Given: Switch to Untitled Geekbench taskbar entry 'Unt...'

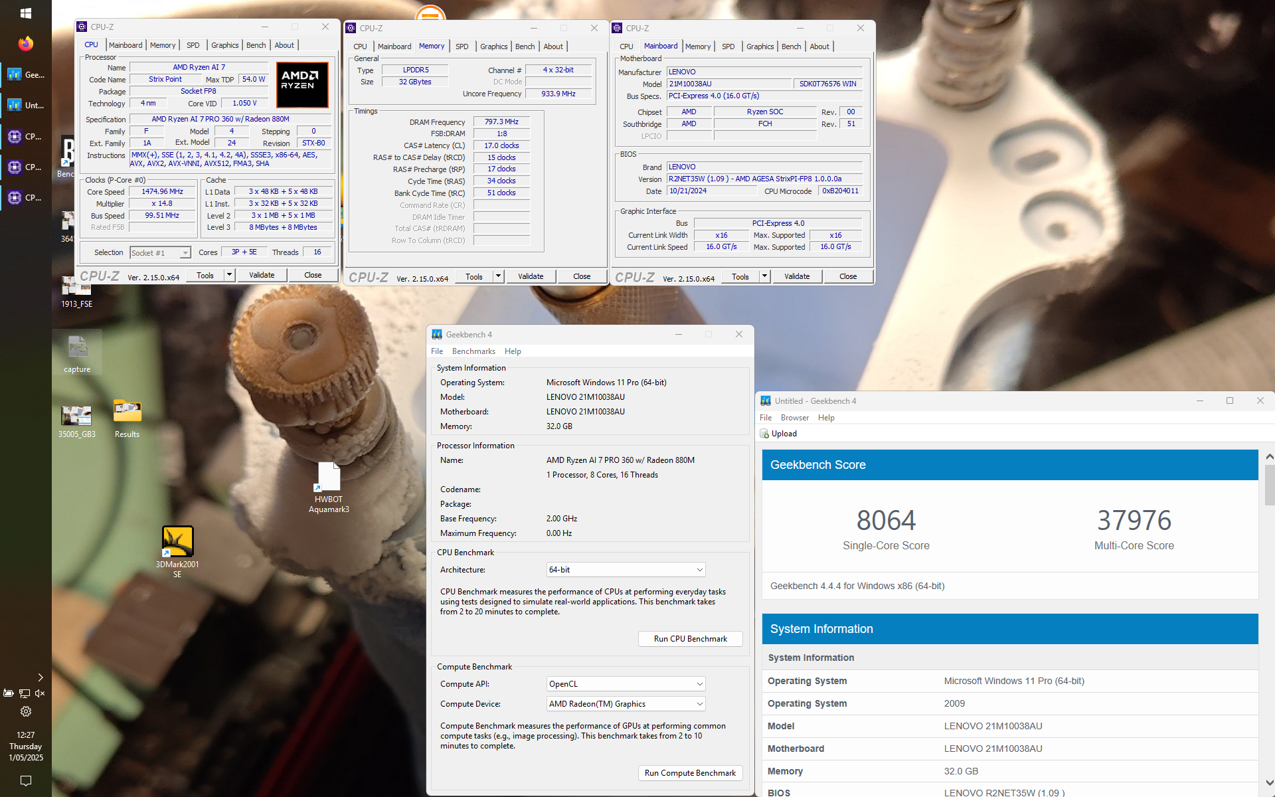Looking at the screenshot, I should [26, 105].
